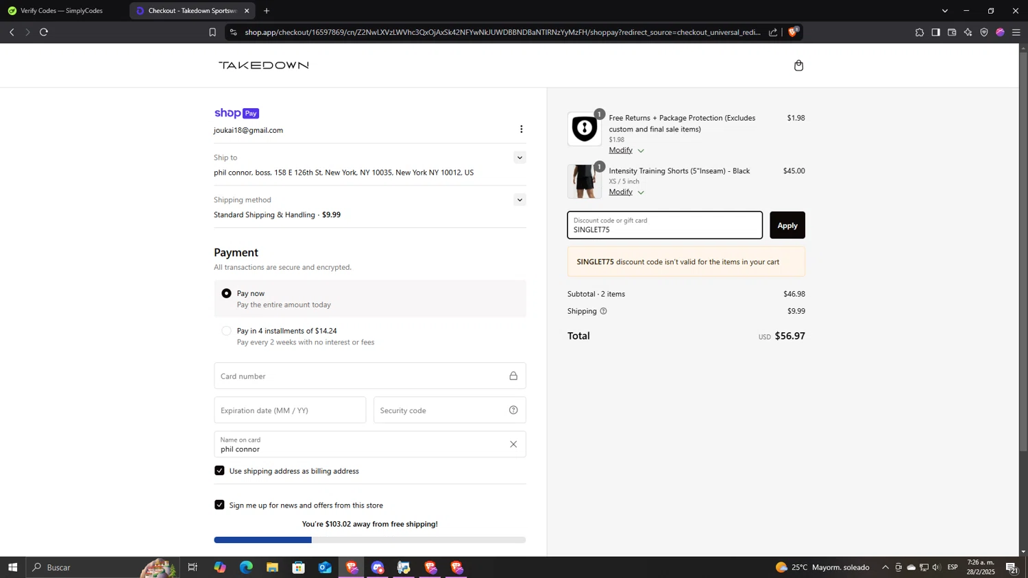Expand Modify chevron for Package Protection
This screenshot has width=1028, height=578.
coord(641,151)
